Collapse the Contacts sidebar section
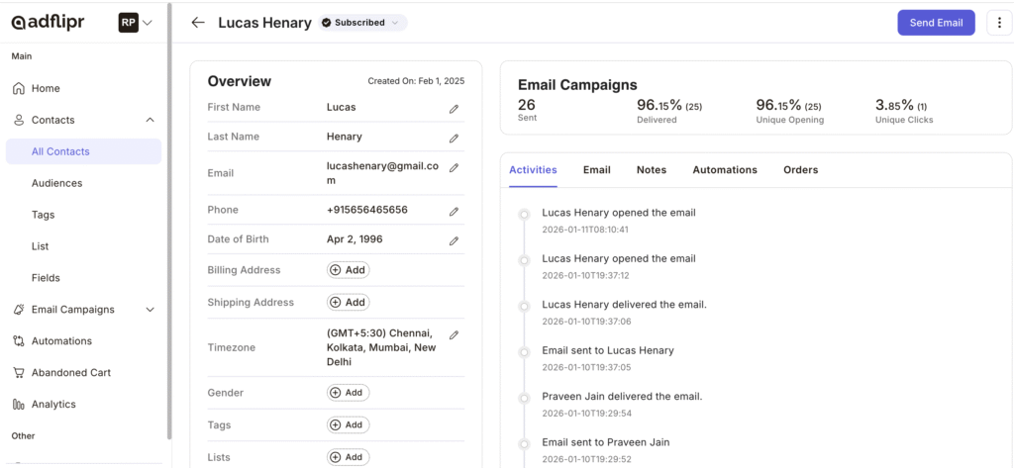Viewport: 1014px width, 468px height. tap(150, 120)
